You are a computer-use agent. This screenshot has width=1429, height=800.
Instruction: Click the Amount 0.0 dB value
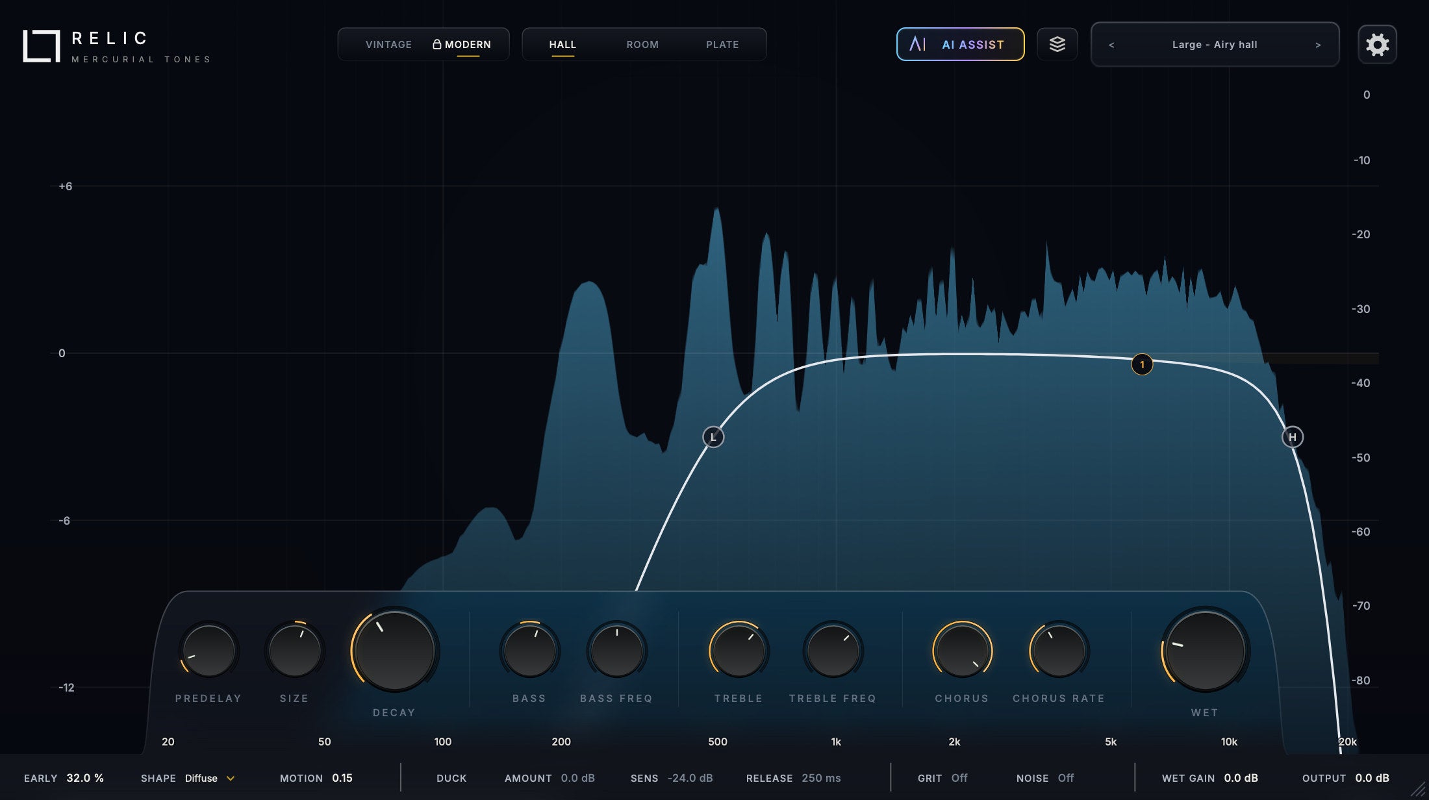(x=577, y=778)
